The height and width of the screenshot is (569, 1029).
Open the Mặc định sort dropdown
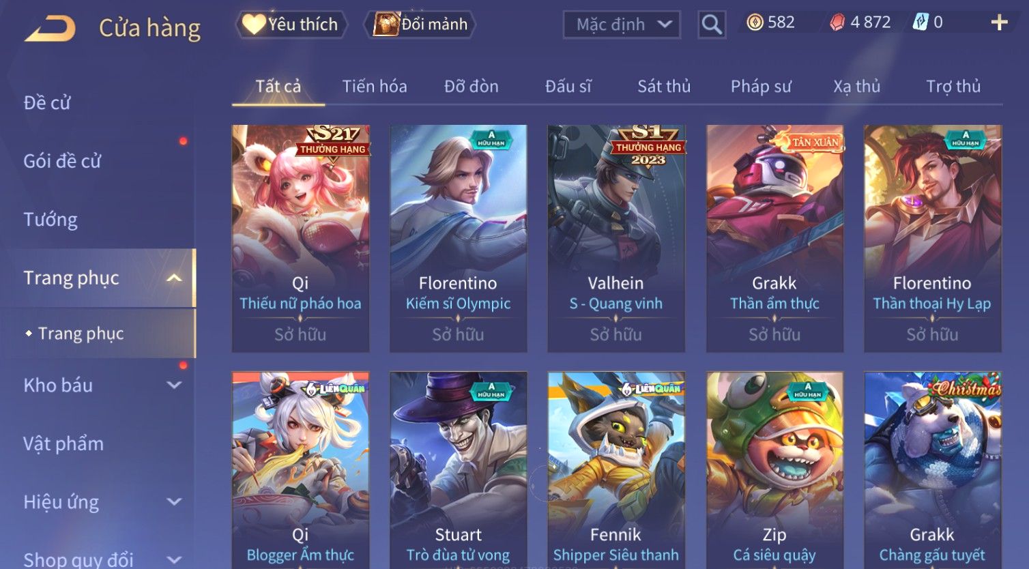click(x=622, y=25)
